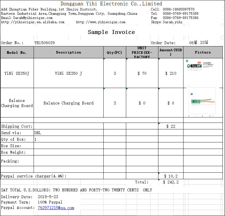Screen dimensions: 225x216
Task: Select the '$ 210' amount cell
Action: coord(171,73)
